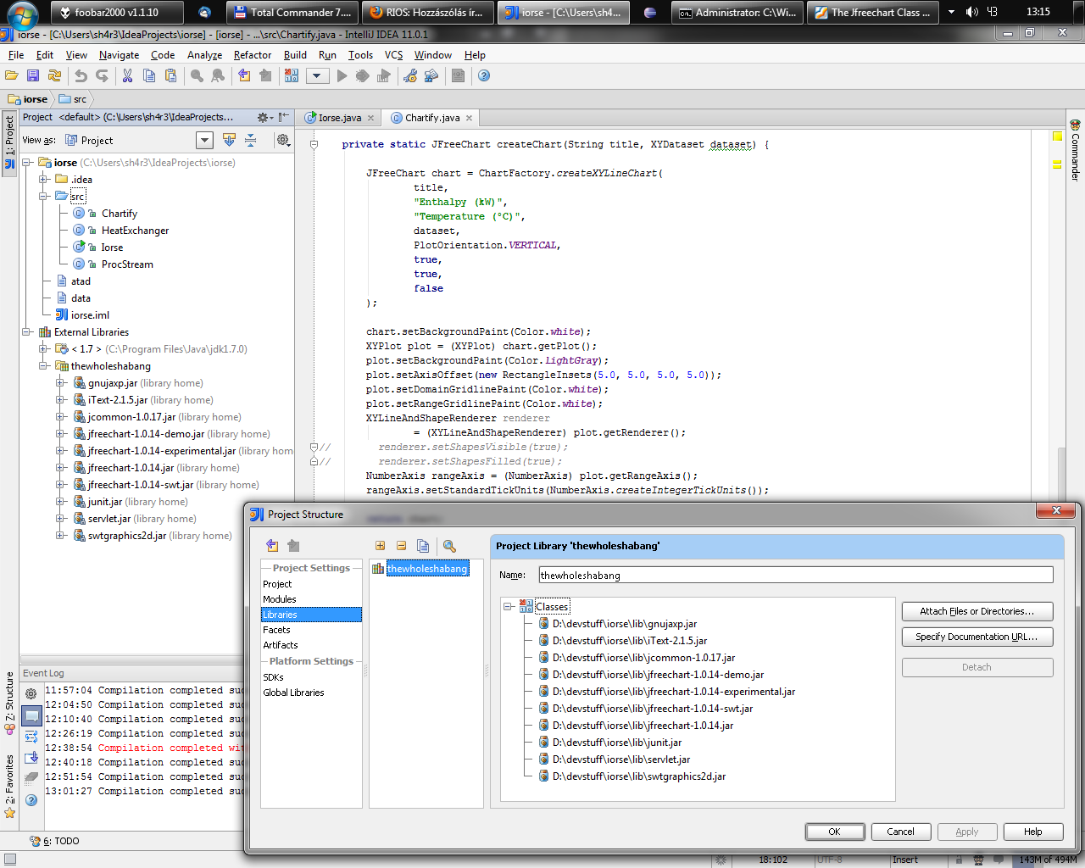Click the Help question mark toolbar icon
This screenshot has height=868, width=1085.
(x=484, y=75)
